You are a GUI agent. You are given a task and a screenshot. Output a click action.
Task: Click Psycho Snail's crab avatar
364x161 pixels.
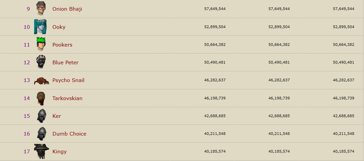pos(41,80)
